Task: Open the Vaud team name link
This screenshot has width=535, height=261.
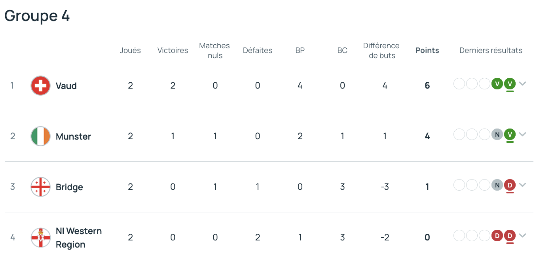Action: coord(66,86)
